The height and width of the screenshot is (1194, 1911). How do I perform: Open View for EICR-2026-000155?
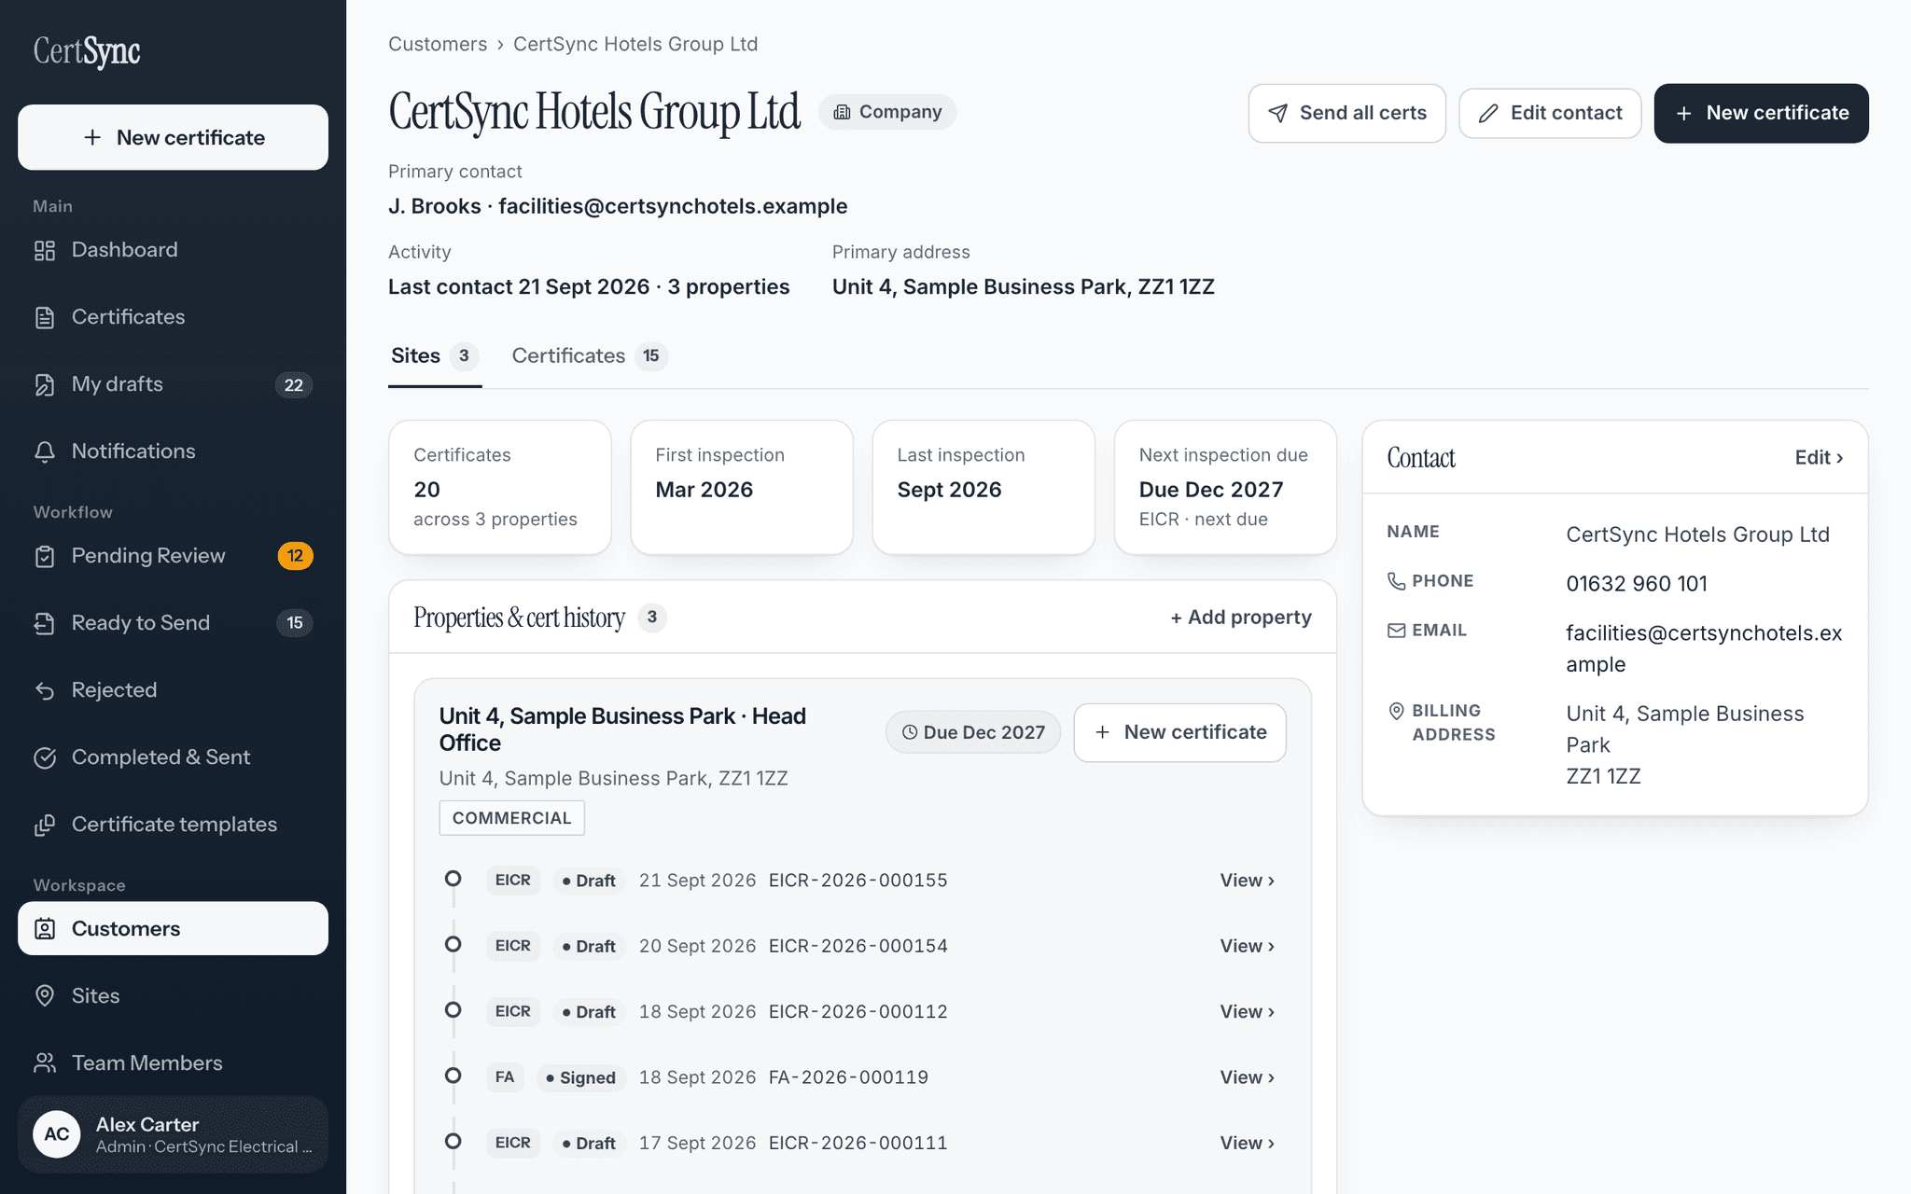1247,881
